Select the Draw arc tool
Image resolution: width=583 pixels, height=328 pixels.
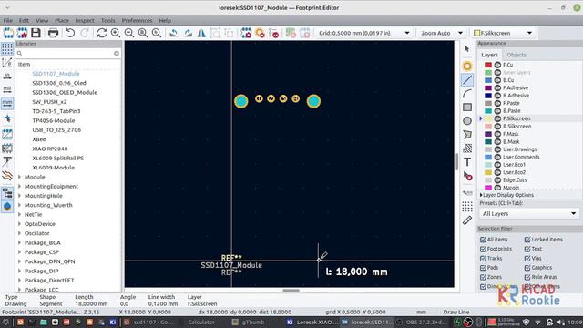pyautogui.click(x=467, y=93)
